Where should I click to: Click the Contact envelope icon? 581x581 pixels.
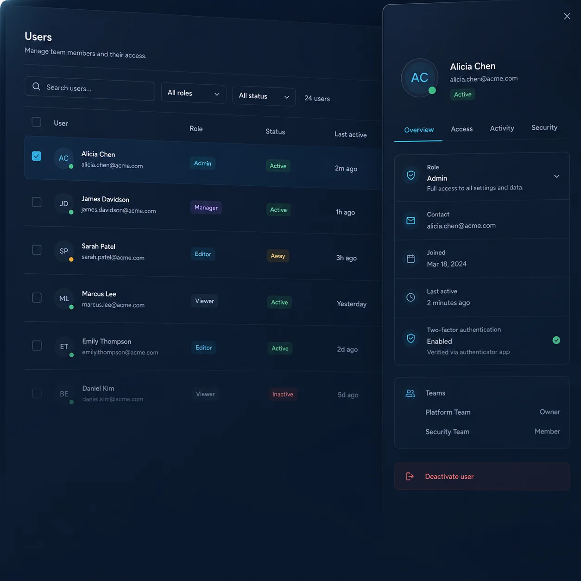(410, 221)
